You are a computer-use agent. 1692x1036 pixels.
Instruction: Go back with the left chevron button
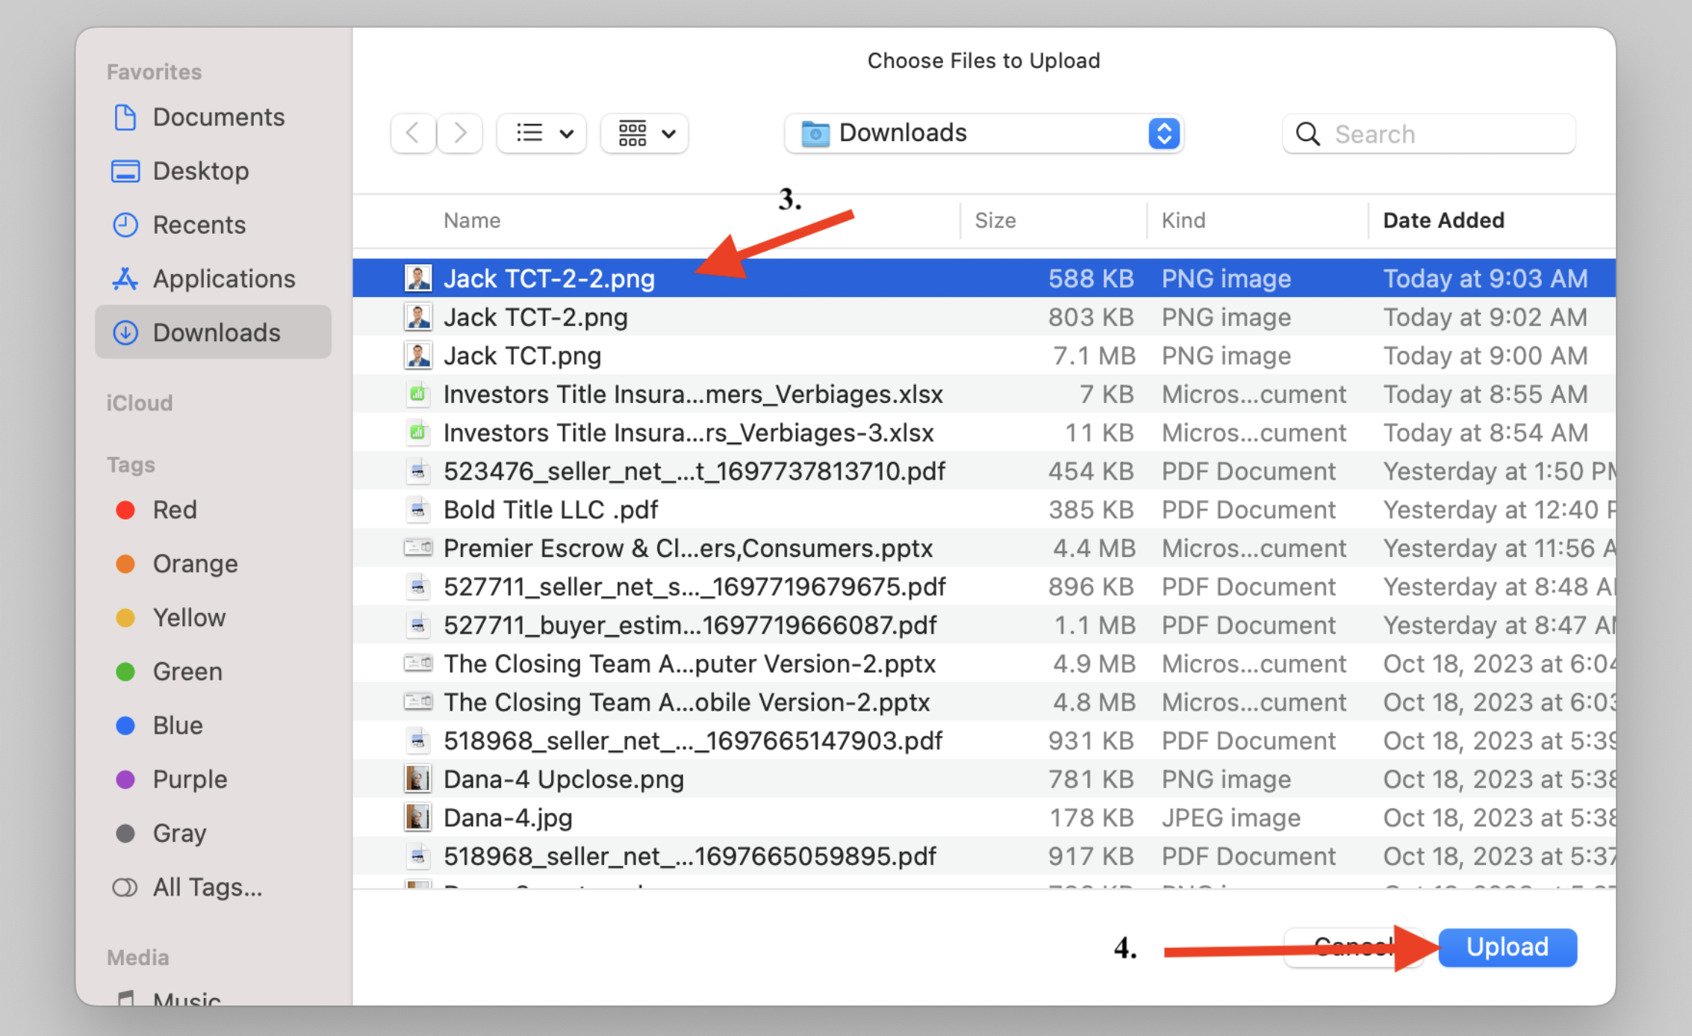(412, 134)
